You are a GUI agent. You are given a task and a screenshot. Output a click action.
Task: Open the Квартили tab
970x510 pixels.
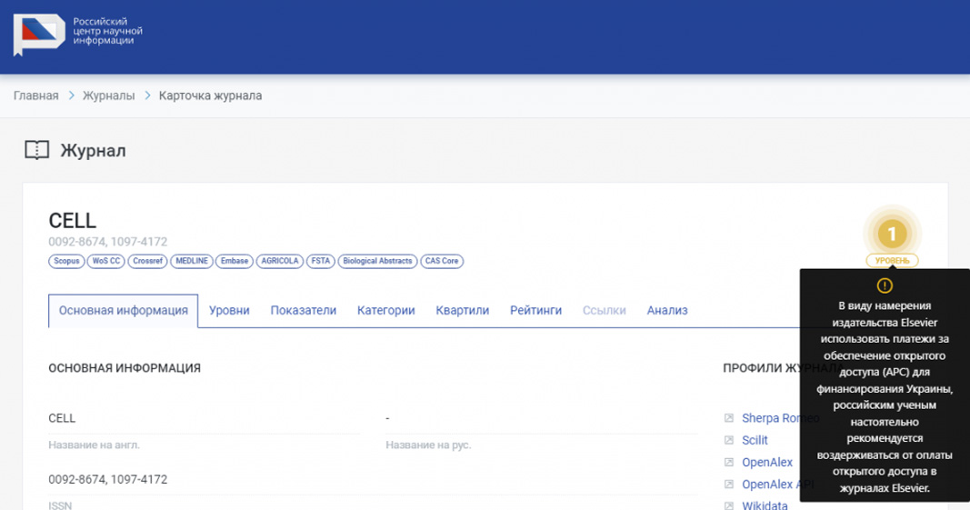tap(462, 311)
